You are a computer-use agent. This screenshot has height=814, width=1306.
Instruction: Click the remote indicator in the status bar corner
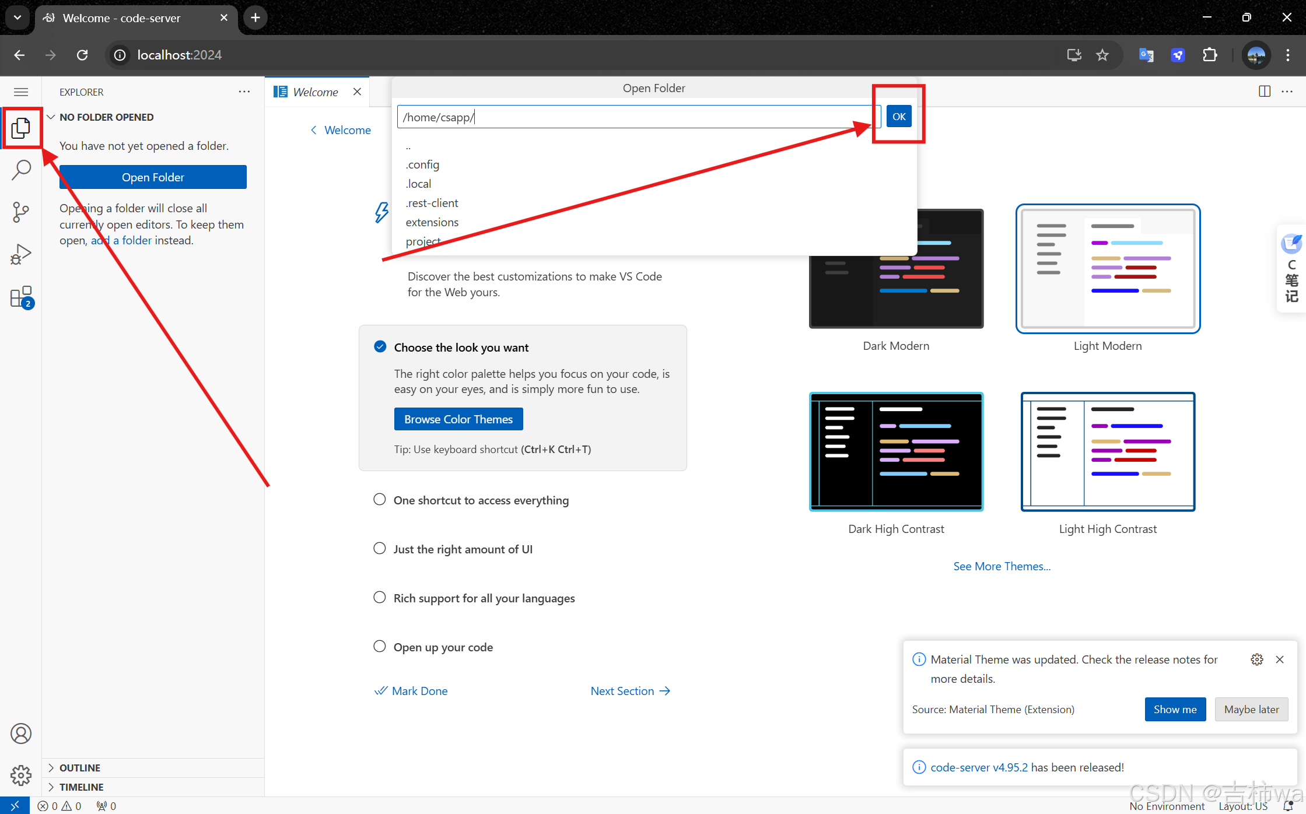pyautogui.click(x=15, y=805)
